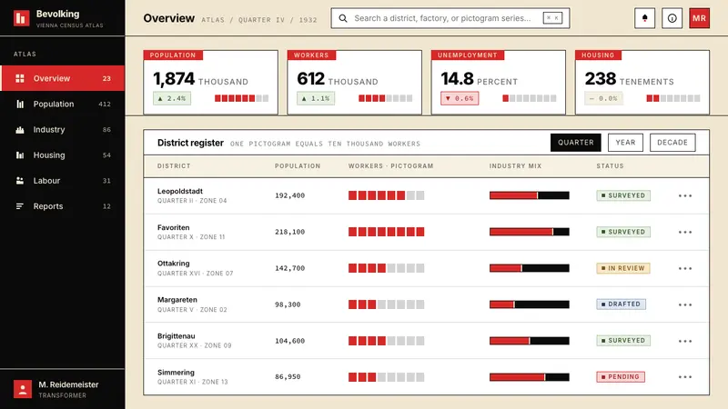Screen dimensions: 728x409
Task: Open the Unemployment stat card
Action: click(498, 83)
